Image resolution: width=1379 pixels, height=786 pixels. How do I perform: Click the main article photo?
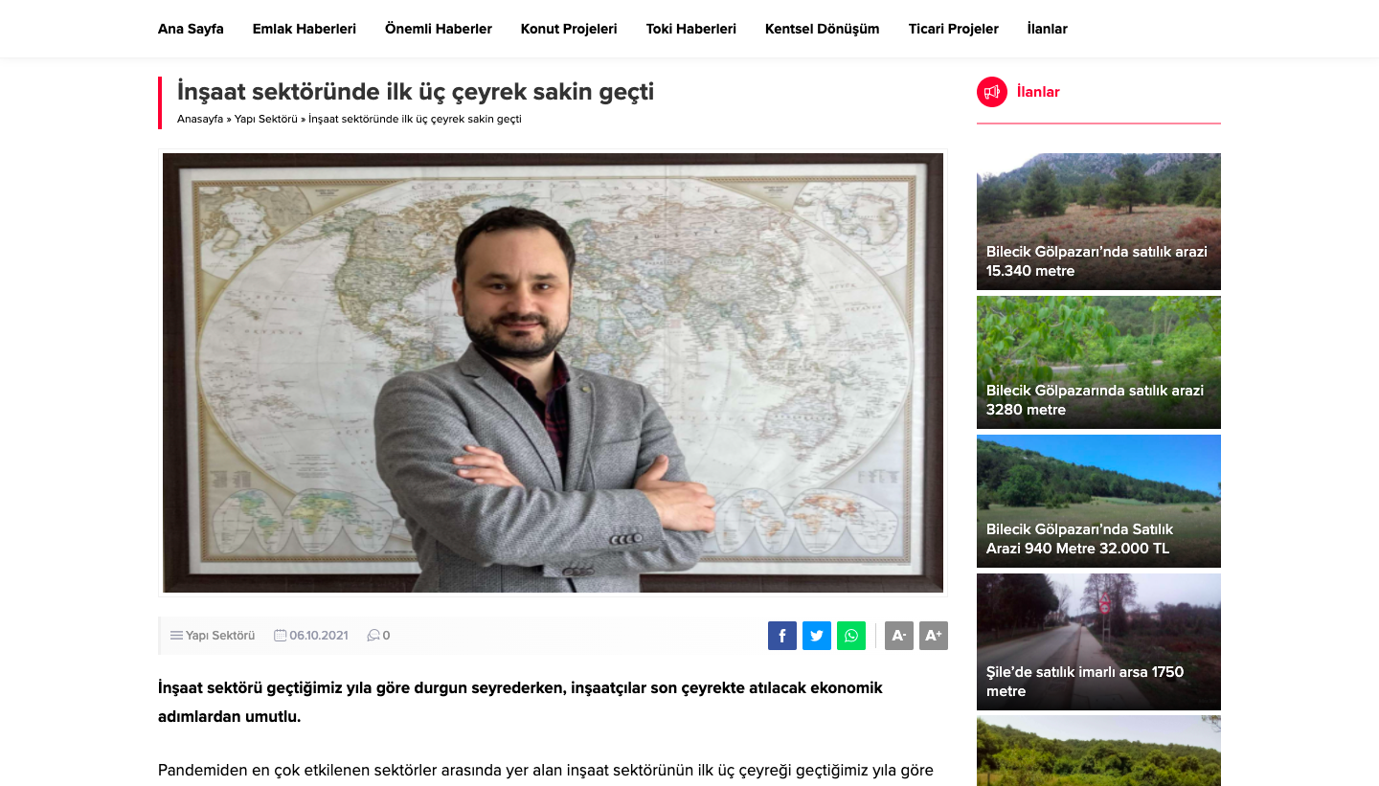553,372
